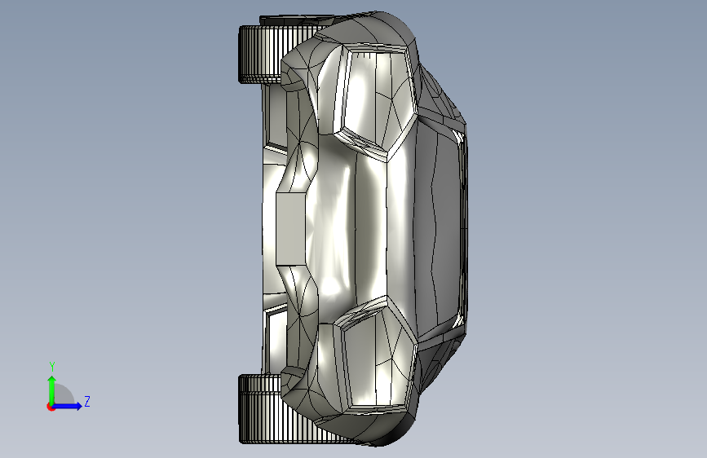This screenshot has height=458, width=707.
Task: Click the blue Z axis arrow of the triad
Action: (x=67, y=406)
